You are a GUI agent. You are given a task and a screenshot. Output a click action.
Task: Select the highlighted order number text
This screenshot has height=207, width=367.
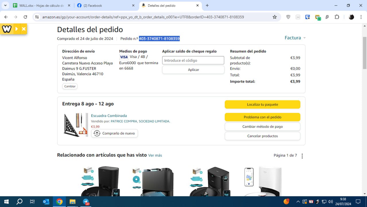tap(159, 39)
